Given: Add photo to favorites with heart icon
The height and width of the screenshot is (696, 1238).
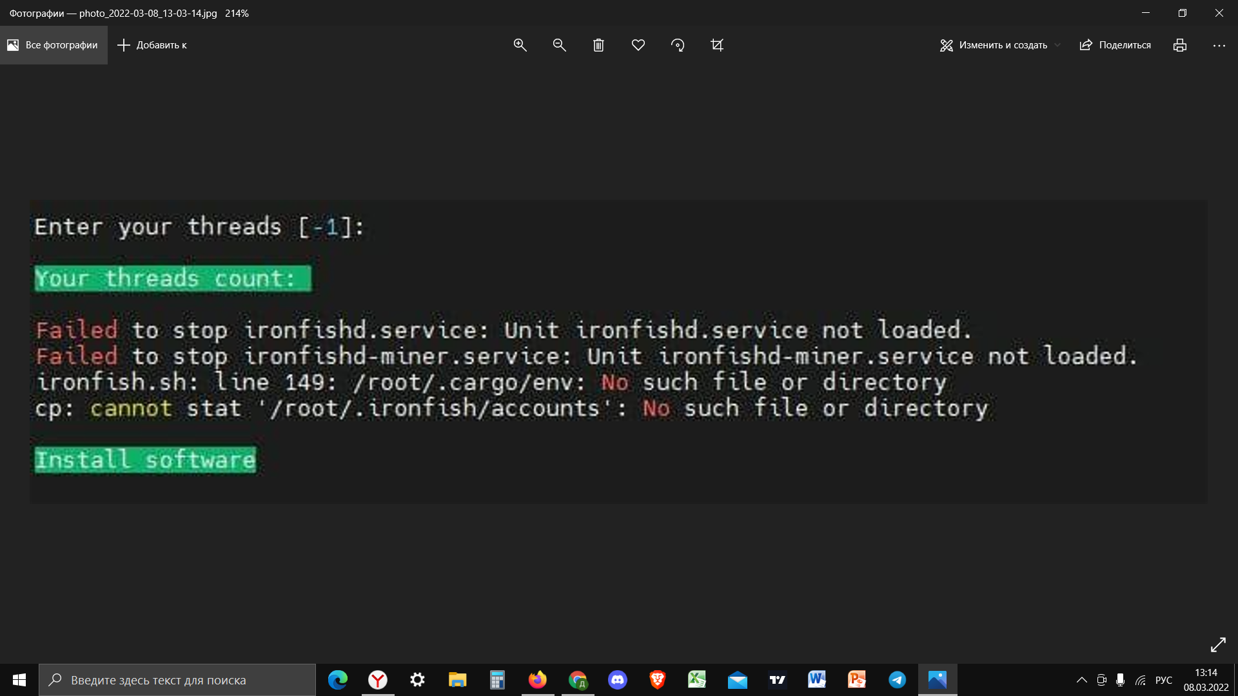Looking at the screenshot, I should pyautogui.click(x=638, y=45).
